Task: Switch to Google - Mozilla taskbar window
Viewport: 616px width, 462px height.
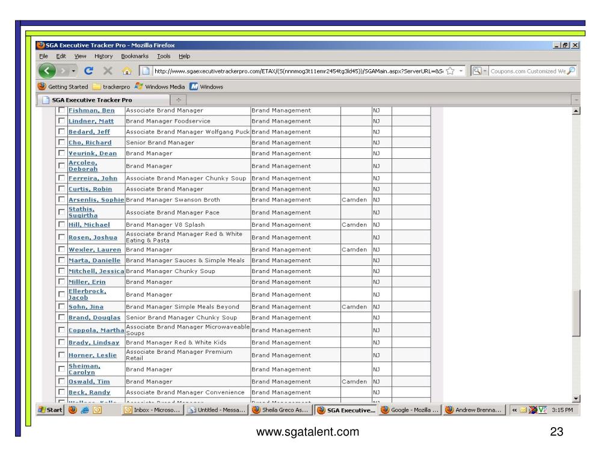Action: click(410, 410)
